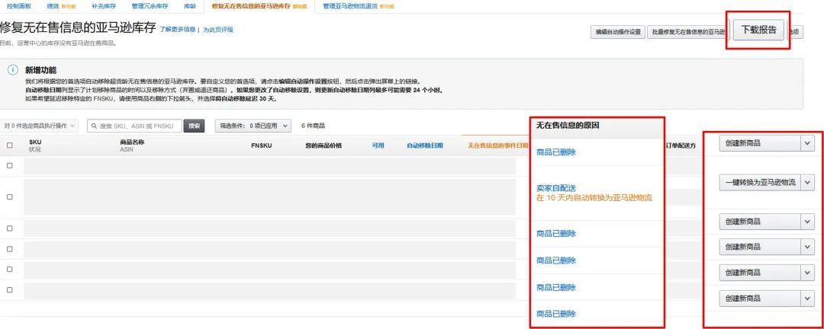The width and height of the screenshot is (824, 329).
Task: Click the 订单配送方 column header
Action: tap(681, 145)
